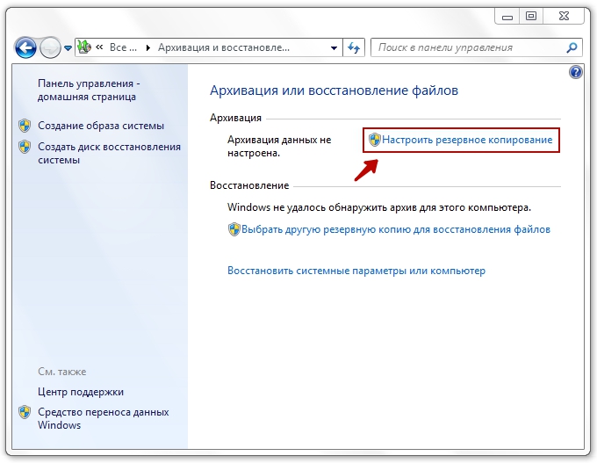The width and height of the screenshot is (597, 463).
Task: Click 'Выбрать другую резервную копию' link
Action: pos(396,229)
